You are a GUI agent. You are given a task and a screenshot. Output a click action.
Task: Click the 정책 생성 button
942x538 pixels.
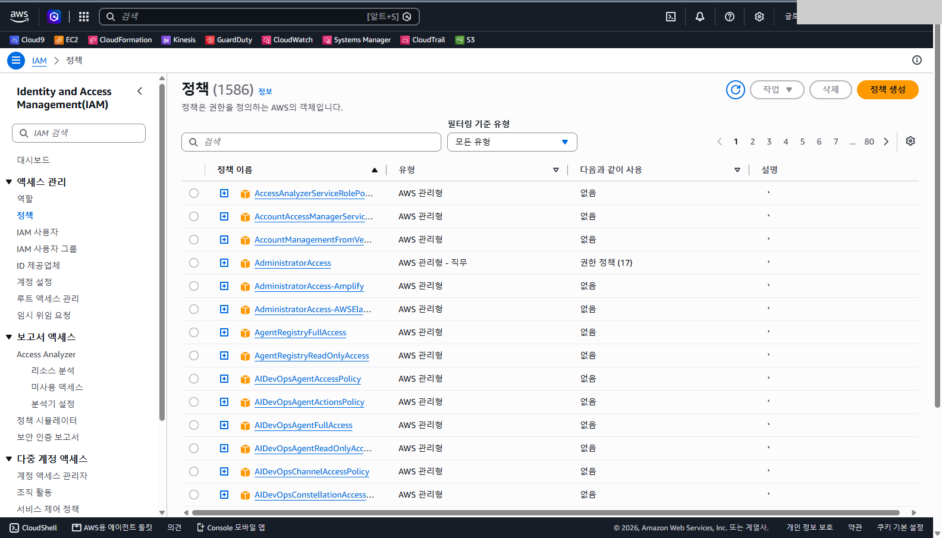[888, 90]
